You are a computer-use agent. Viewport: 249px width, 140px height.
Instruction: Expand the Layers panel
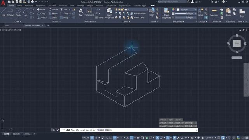126,21
